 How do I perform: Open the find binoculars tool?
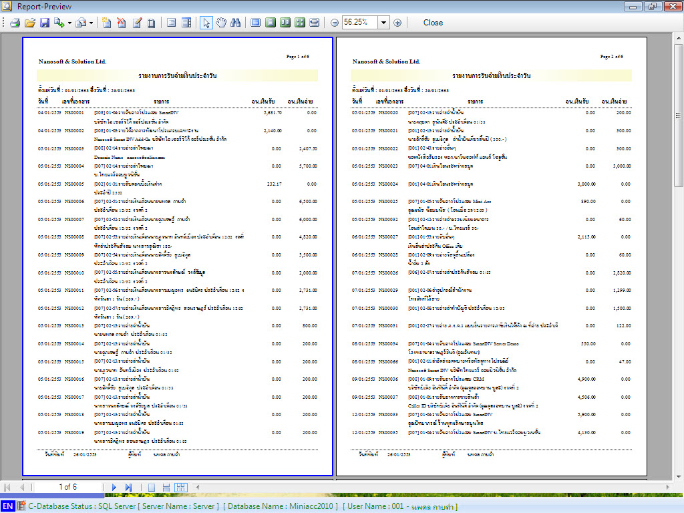point(236,23)
